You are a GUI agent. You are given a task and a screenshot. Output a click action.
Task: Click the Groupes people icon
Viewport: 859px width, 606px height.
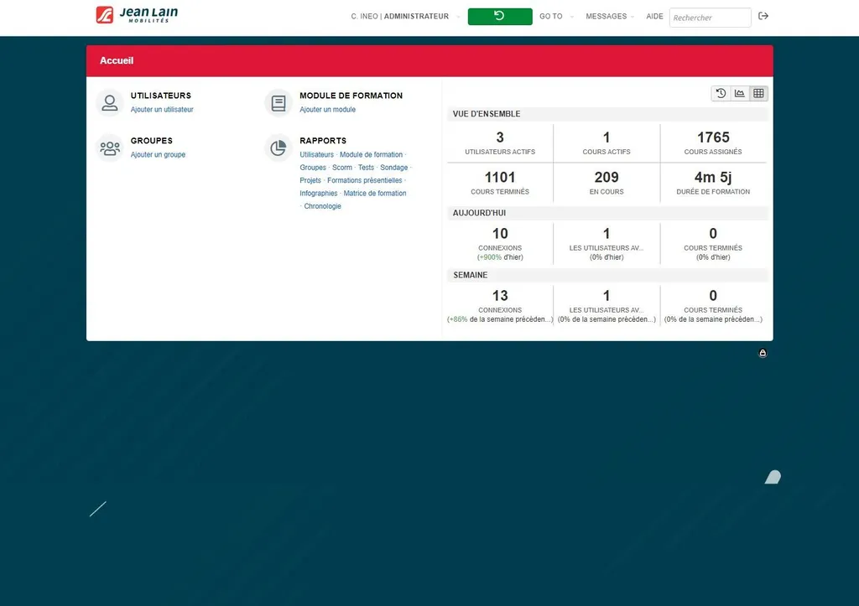(110, 148)
